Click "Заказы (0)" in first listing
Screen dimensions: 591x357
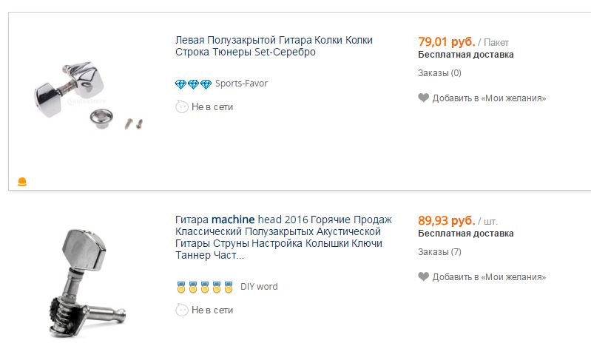(439, 72)
